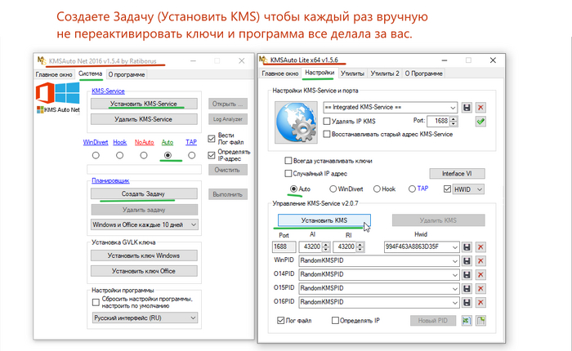Click the Port 1688 input field under Установить KMS

(x=284, y=247)
